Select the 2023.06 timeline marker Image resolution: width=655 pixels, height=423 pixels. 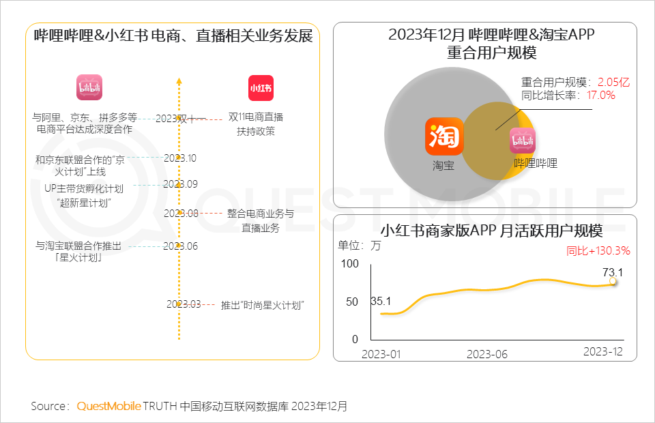(x=180, y=246)
